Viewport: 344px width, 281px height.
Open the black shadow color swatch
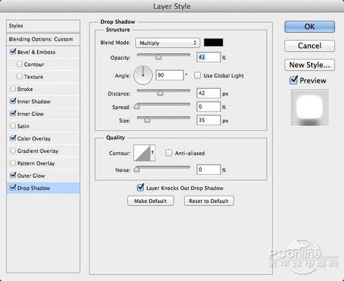click(x=213, y=43)
